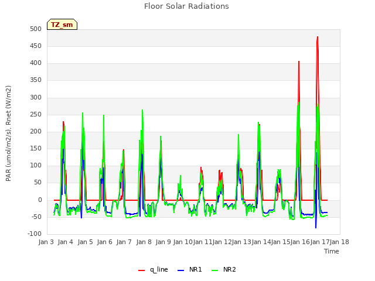Click the green NR2 legend swatch
Image resolution: width=375 pixels, height=281 pixels.
(x=215, y=270)
